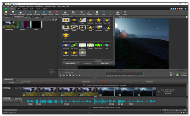
Task: Open the Transitions menu
Action: [x=47, y=6]
